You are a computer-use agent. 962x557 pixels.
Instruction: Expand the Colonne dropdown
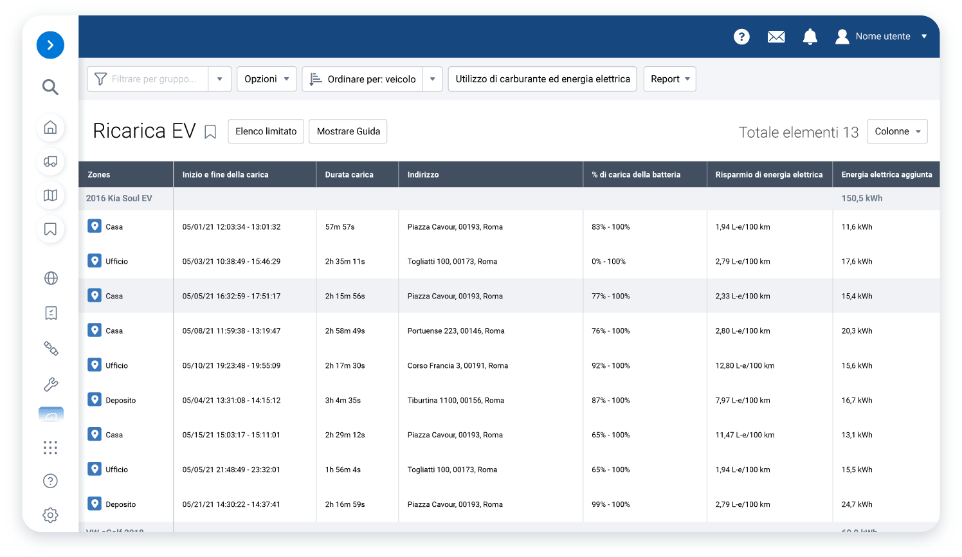[x=897, y=131]
